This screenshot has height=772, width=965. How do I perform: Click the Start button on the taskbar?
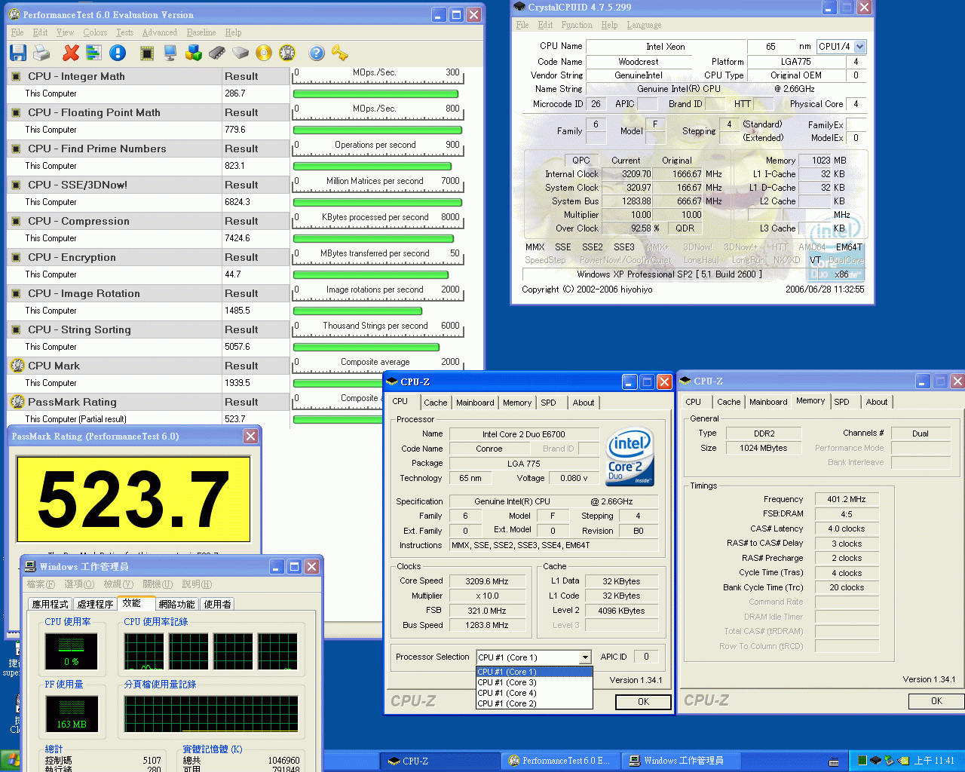tap(11, 760)
